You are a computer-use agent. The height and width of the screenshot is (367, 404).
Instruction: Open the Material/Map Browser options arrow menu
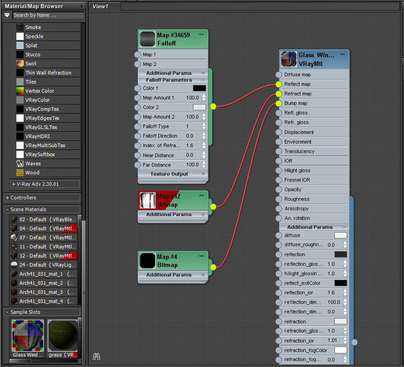coord(7,15)
